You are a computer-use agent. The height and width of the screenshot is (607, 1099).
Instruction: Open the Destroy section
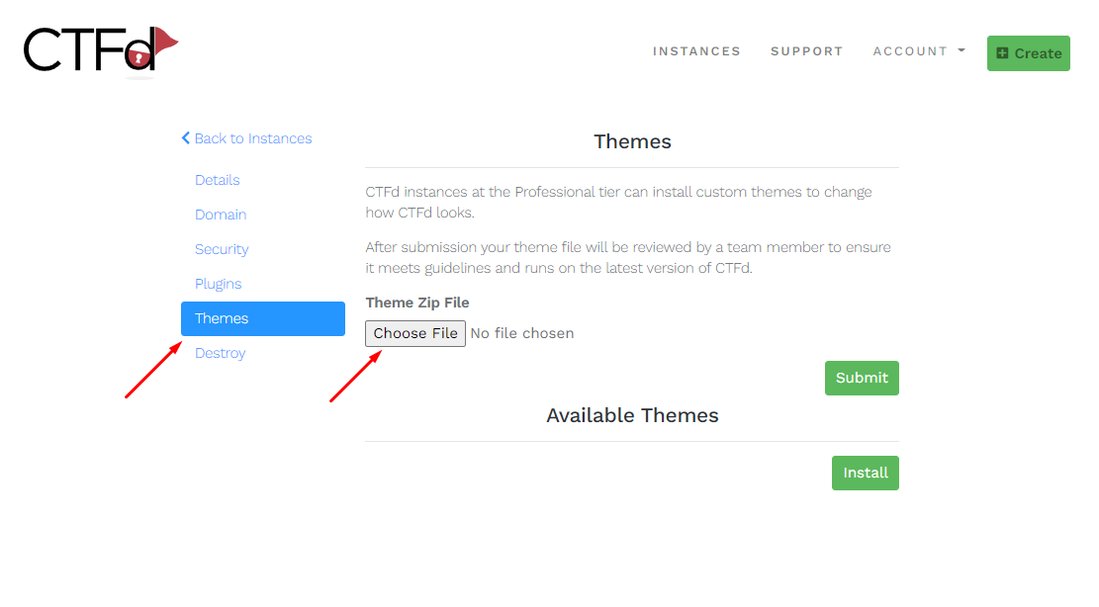click(x=221, y=353)
